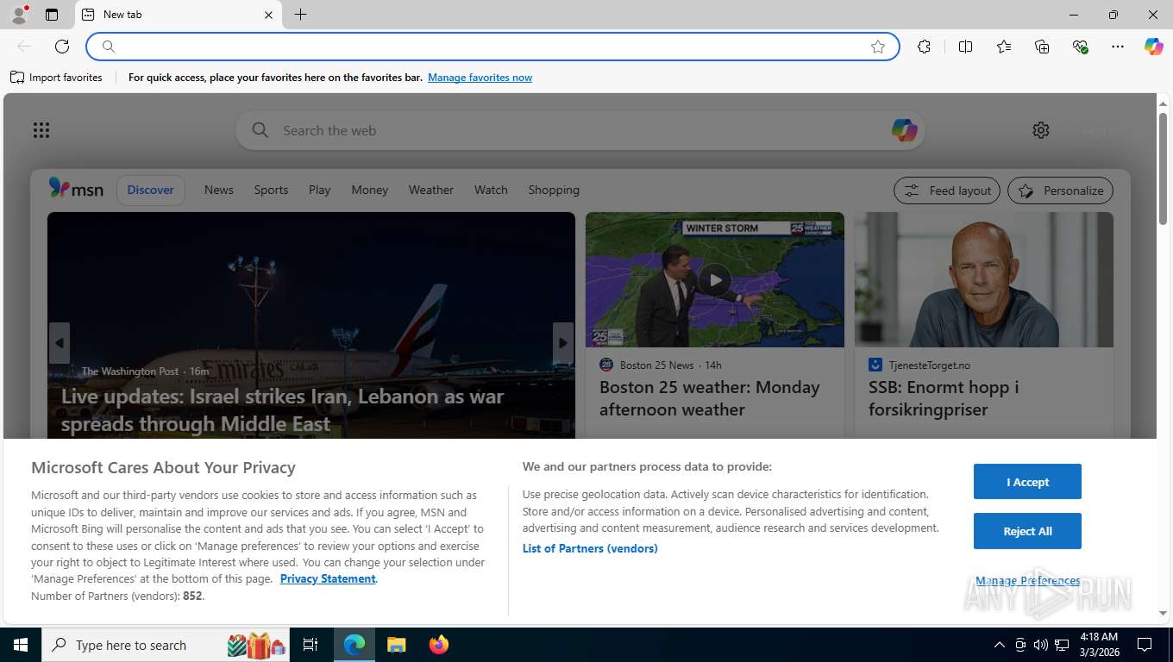Launch Firefox from taskbar
This screenshot has height=662, width=1173.
[439, 645]
